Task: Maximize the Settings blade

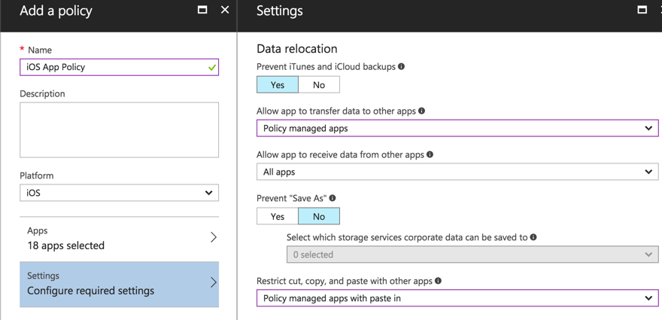Action: 642,10
